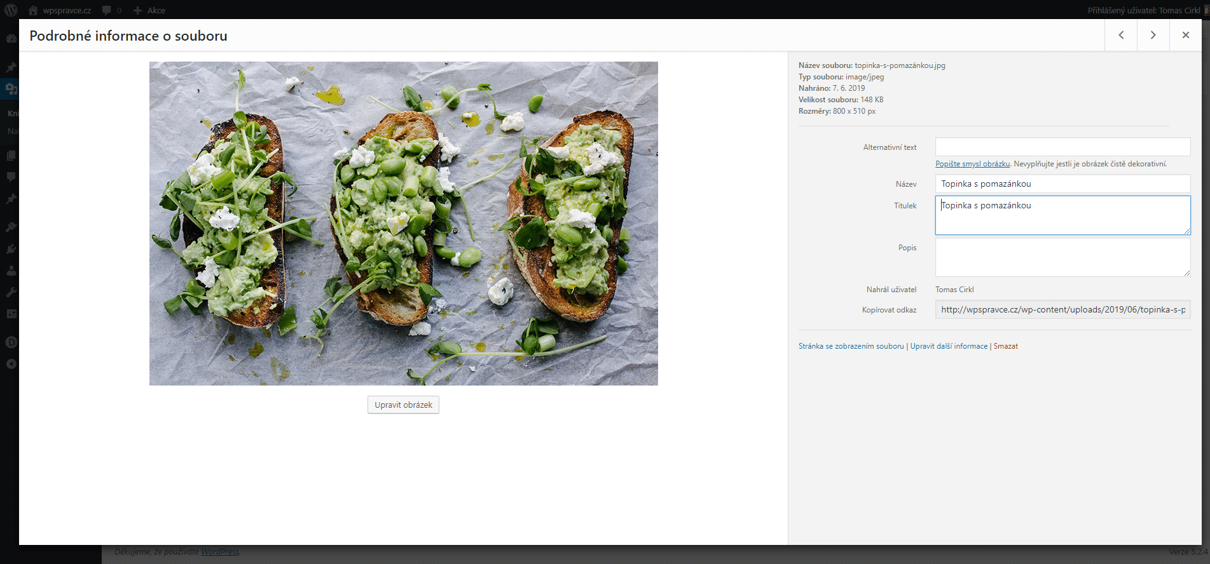Viewport: 1210px width, 564px height.
Task: Click inside the empty Popis textarea
Action: tap(1062, 257)
